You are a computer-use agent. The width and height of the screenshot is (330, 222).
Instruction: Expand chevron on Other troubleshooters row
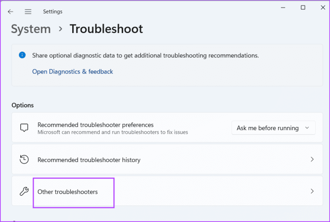pos(312,191)
